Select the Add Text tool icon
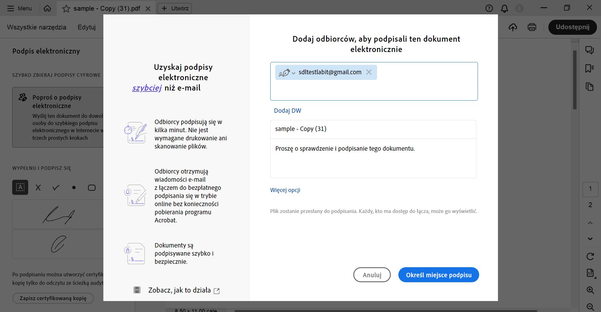 pyautogui.click(x=20, y=187)
